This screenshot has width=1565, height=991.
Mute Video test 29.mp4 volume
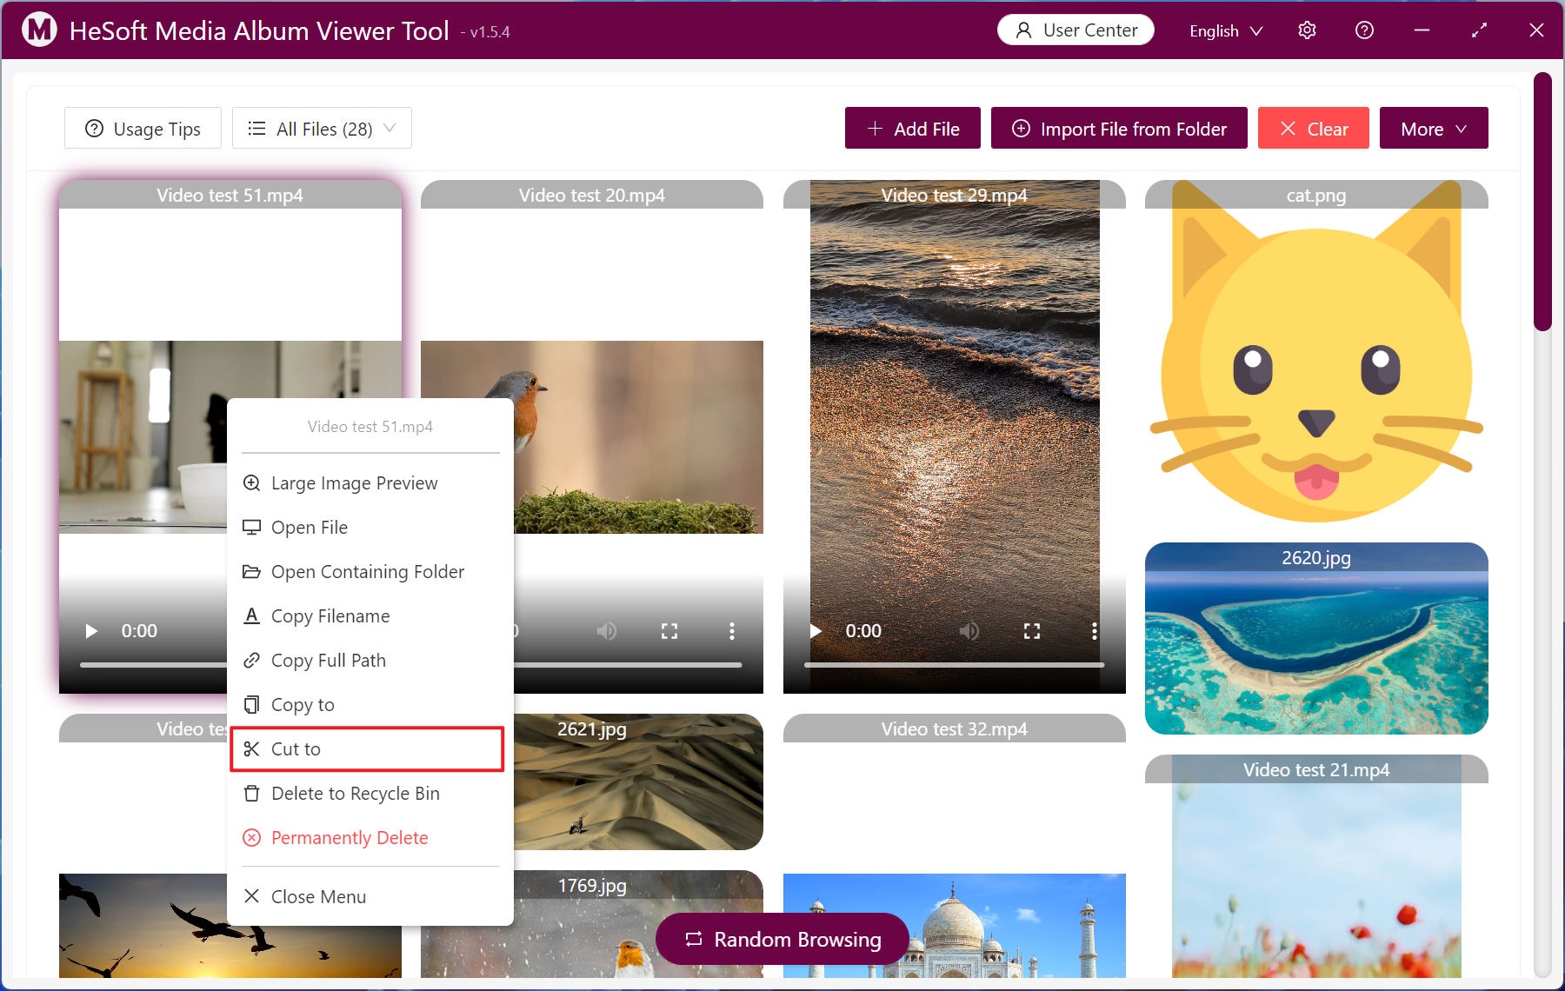click(969, 631)
